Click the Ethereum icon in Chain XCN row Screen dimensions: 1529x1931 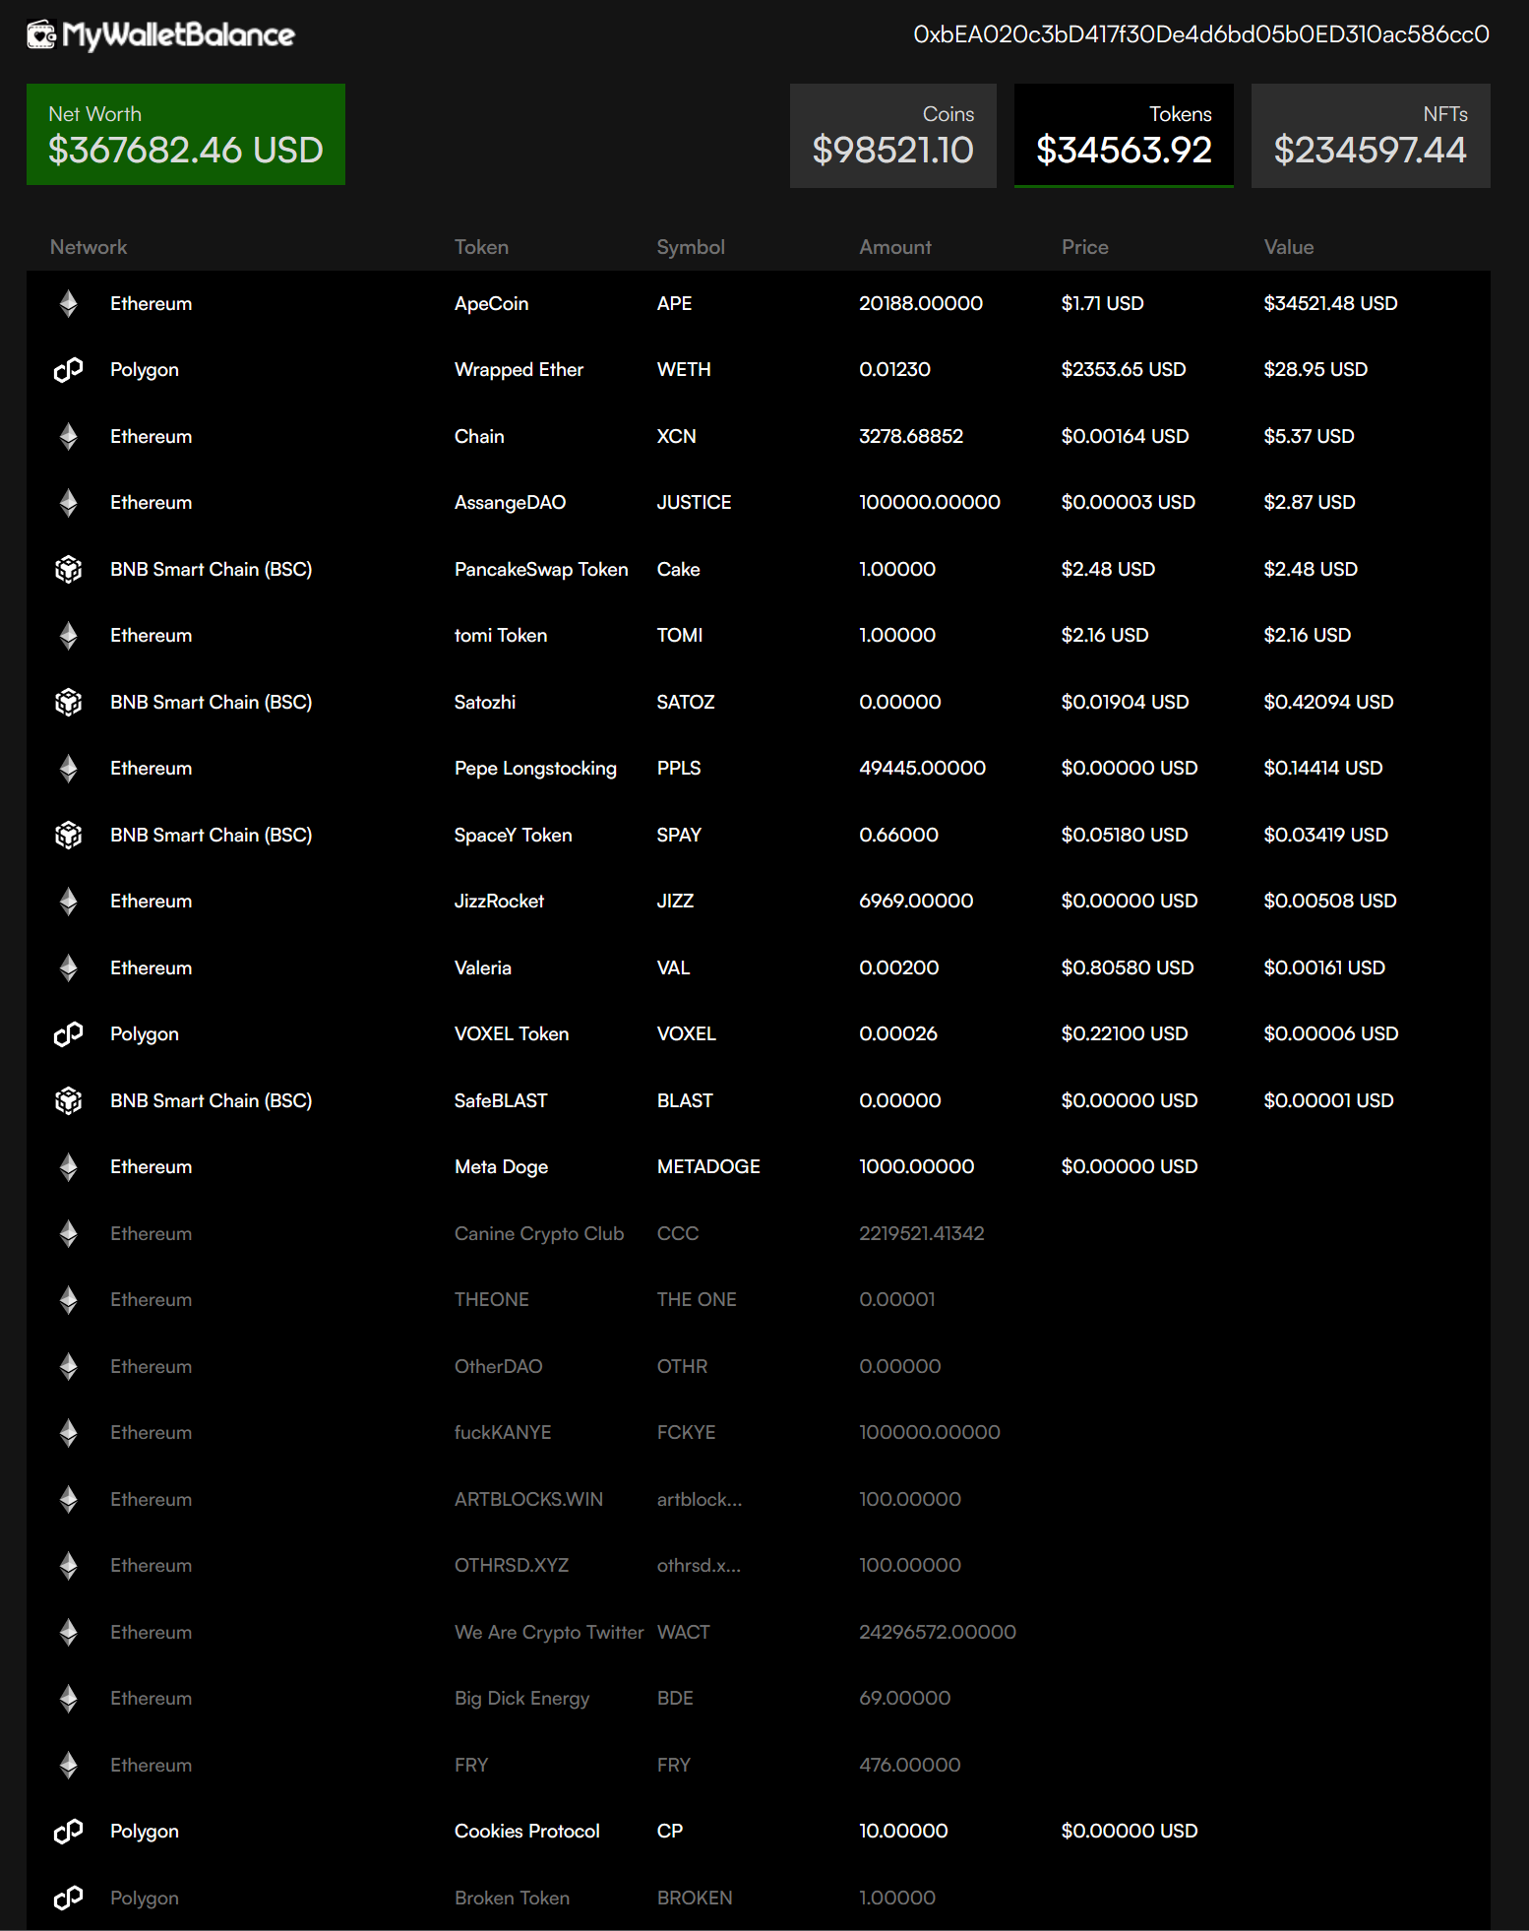[x=69, y=437]
